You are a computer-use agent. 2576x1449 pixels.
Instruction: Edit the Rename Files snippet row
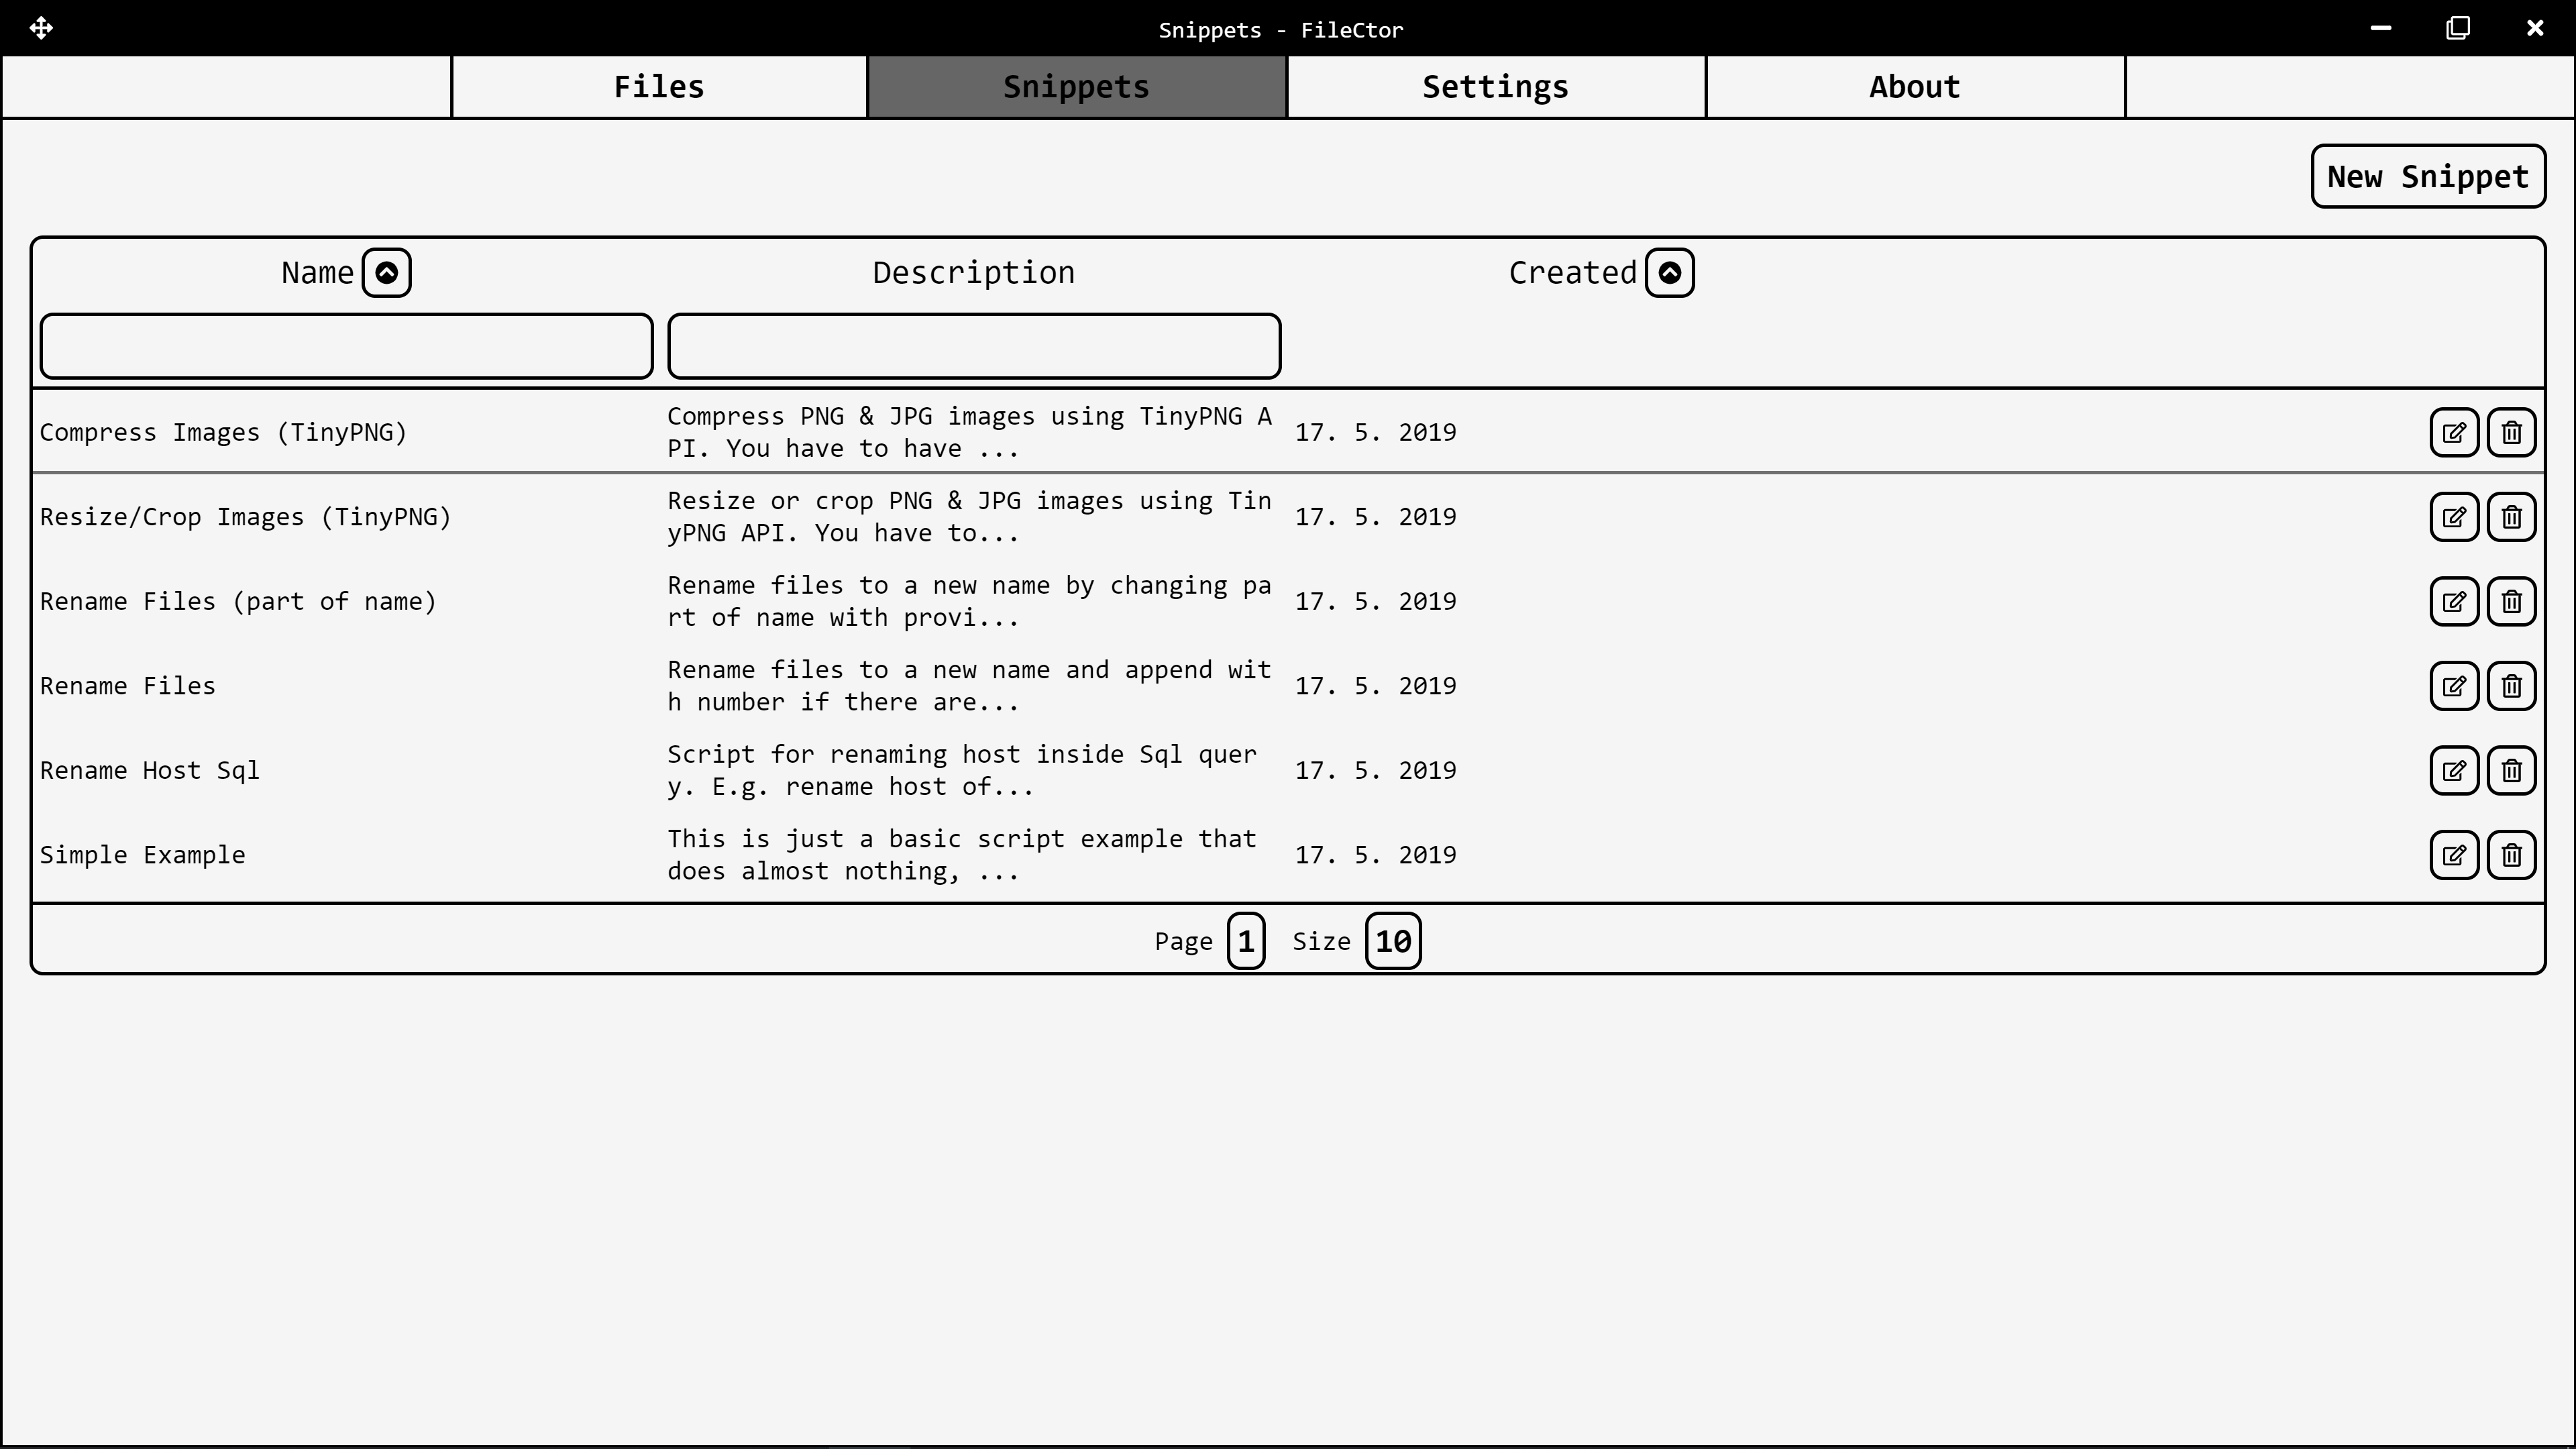(2453, 686)
